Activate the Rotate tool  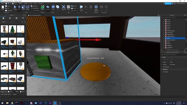[x=27, y=8]
